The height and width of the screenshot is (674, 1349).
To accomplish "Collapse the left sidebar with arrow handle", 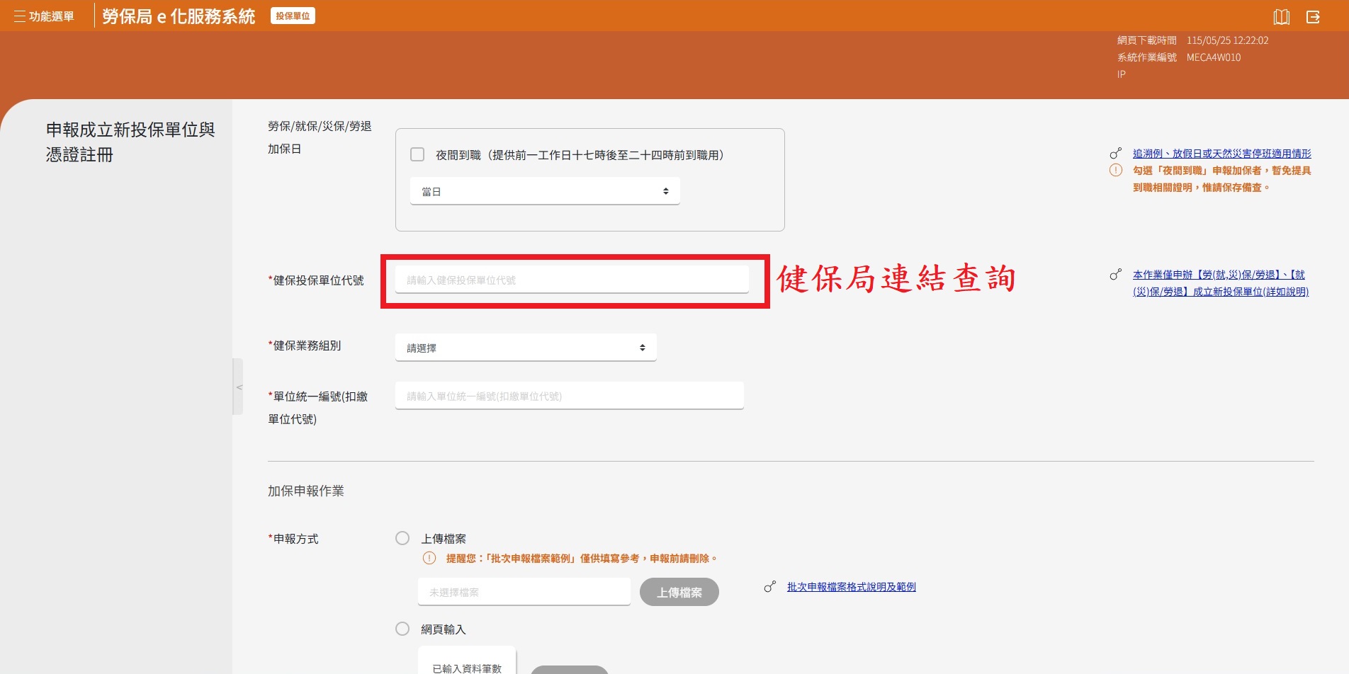I will [238, 387].
